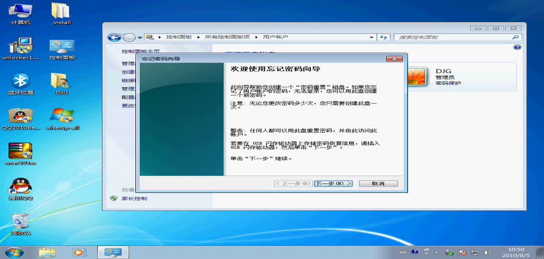544x259 pixels.
Task: Close the 忘记密码向导 dialog
Action: (394, 58)
